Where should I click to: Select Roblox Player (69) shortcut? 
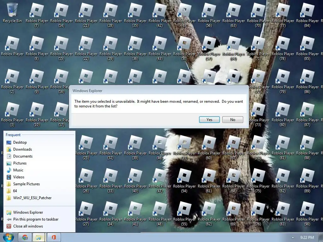pyautogui.click(x=234, y=214)
